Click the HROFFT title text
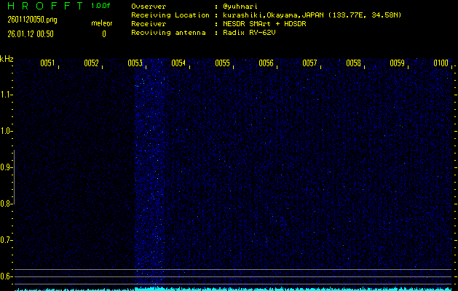Viewport: 458px width, 291px height. tap(46, 6)
